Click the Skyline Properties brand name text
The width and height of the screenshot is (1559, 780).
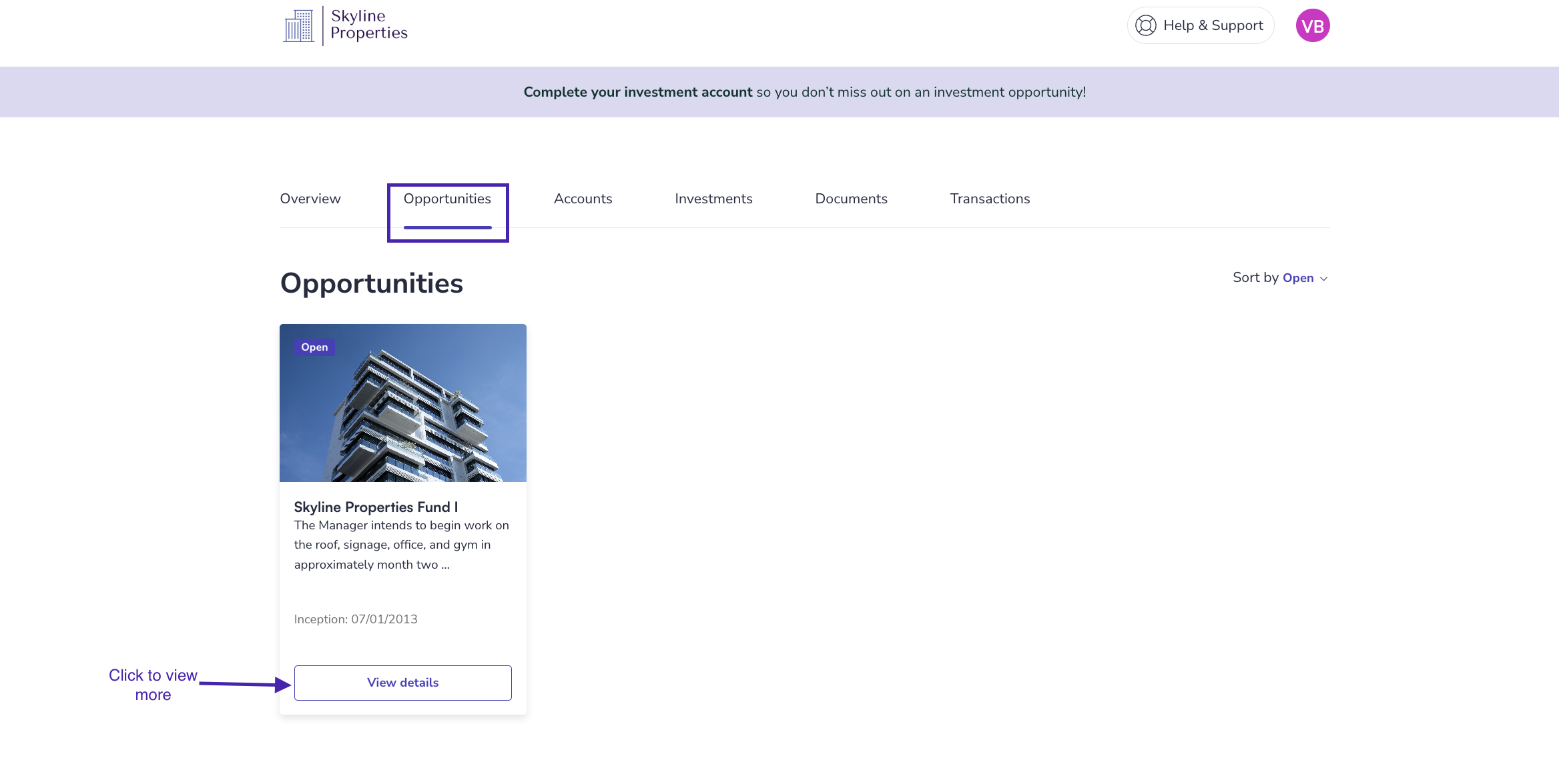[368, 25]
